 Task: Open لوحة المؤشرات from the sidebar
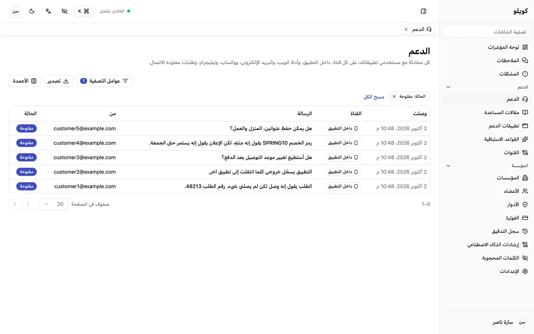[487, 47]
